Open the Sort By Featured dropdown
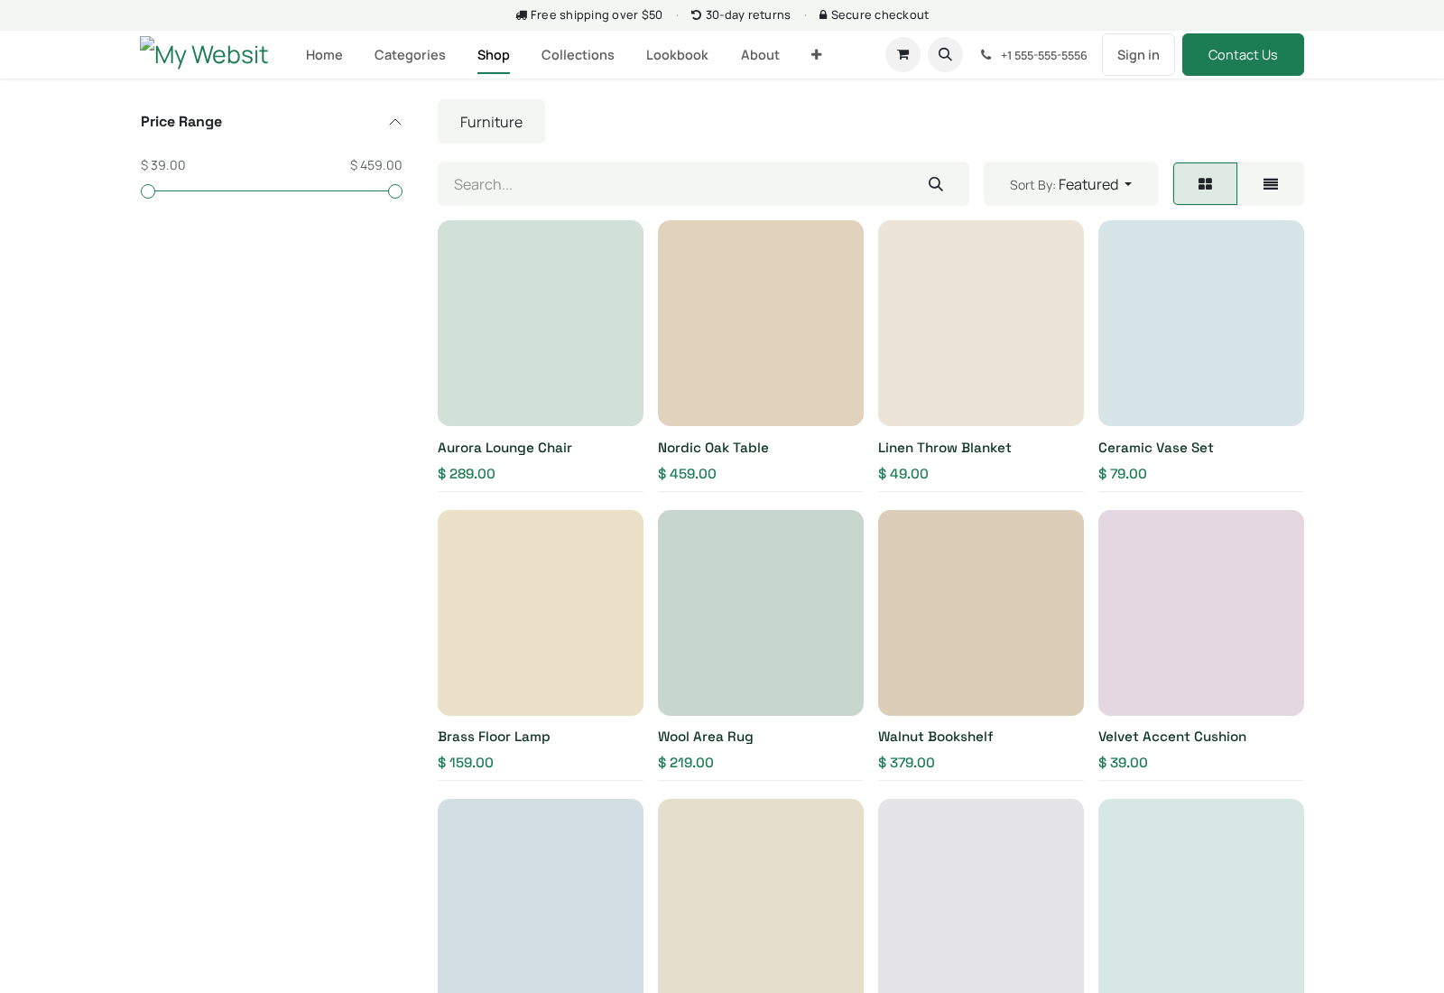Viewport: 1444px width, 993px height. click(1070, 184)
